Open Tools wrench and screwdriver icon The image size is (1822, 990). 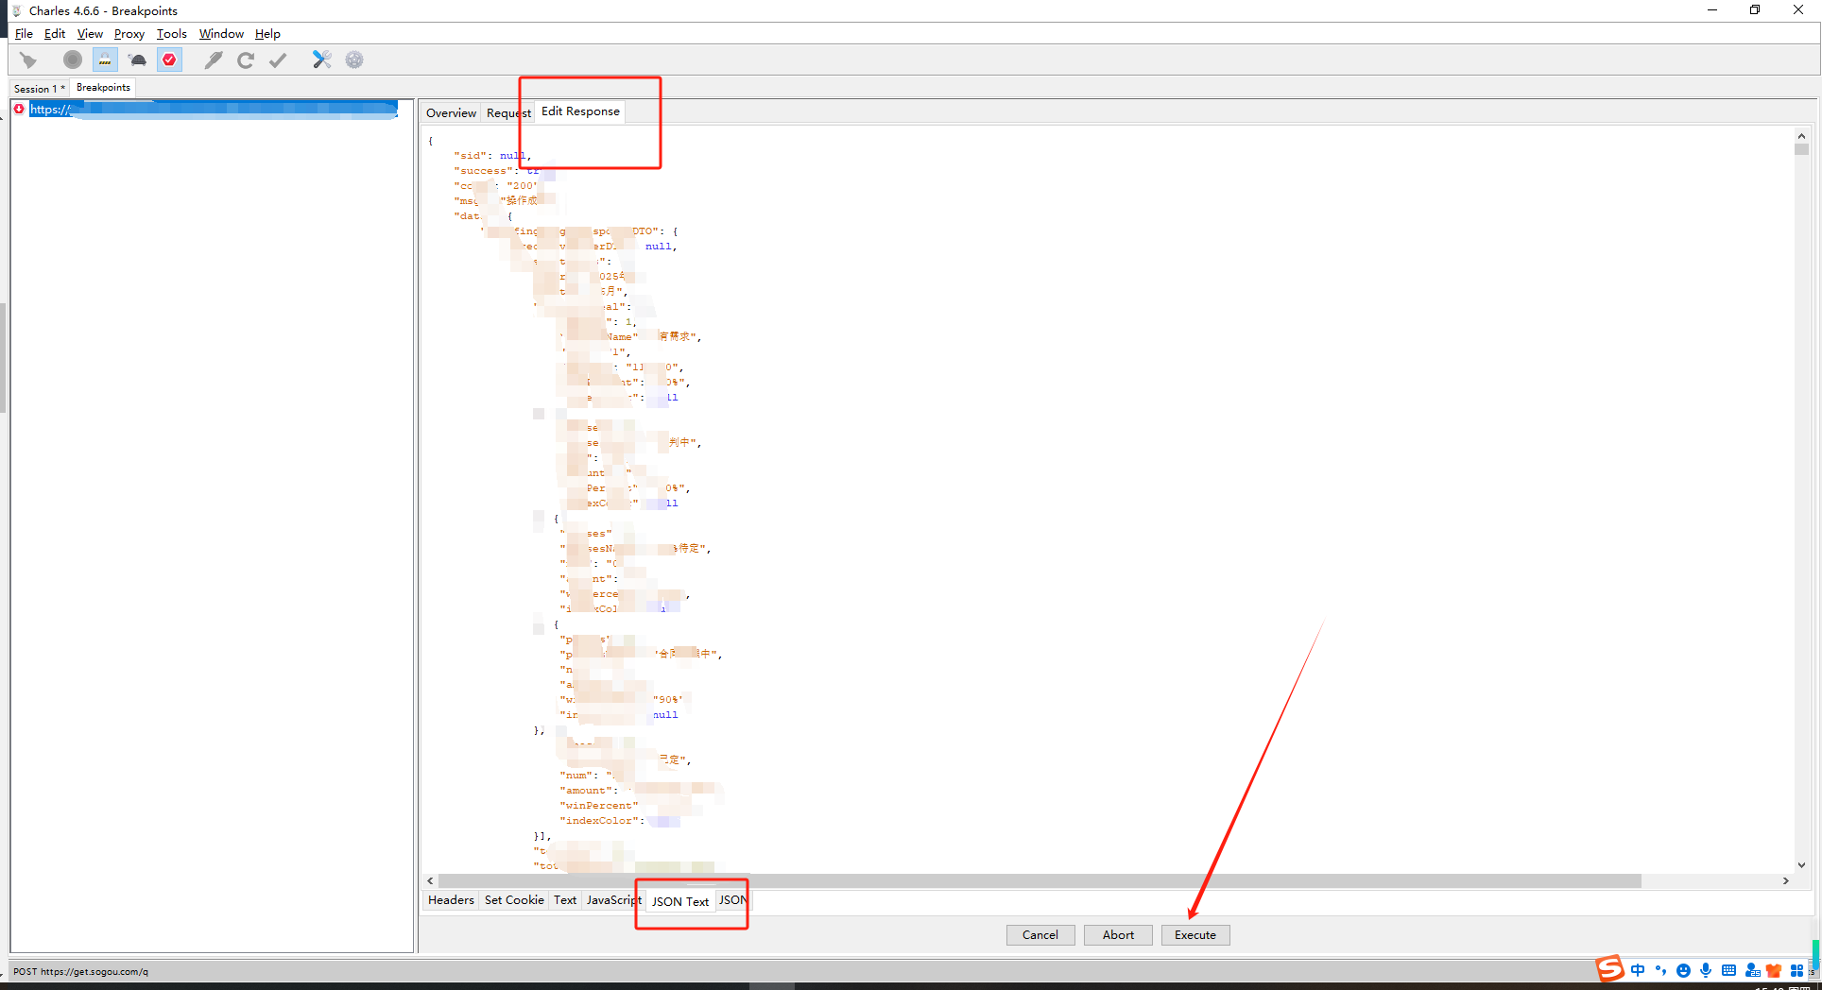pos(322,60)
